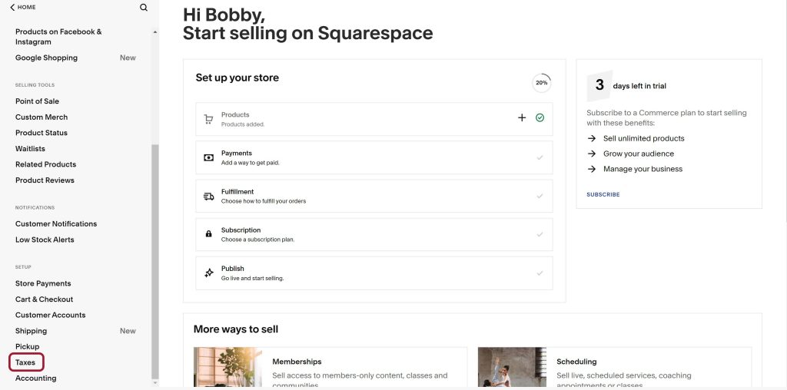Click the Memberships card thumbnail
Image resolution: width=787 pixels, height=390 pixels.
click(227, 367)
